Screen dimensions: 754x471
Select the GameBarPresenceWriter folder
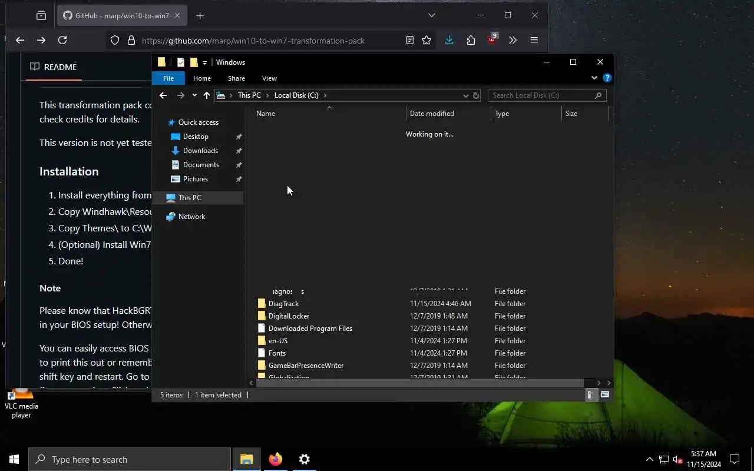coord(306,366)
